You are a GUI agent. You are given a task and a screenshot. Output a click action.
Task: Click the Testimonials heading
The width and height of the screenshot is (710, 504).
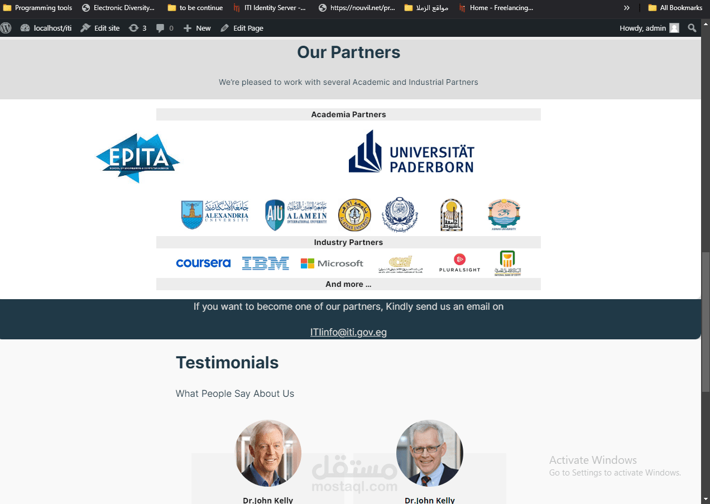point(227,363)
